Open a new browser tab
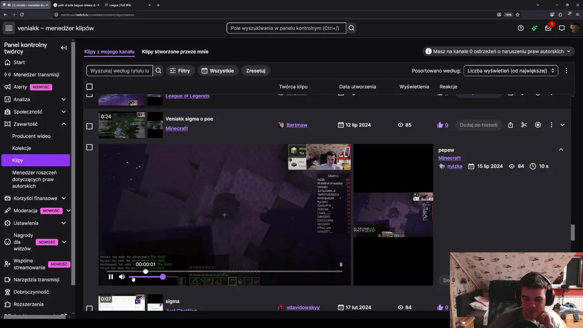The height and width of the screenshot is (328, 583). (158, 5)
